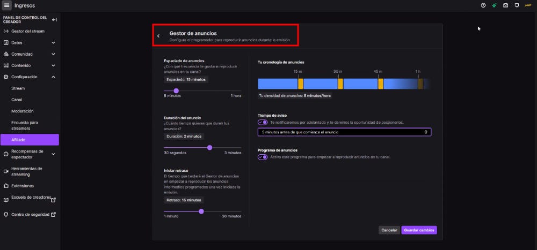Click the Configuración gear icon
Viewport: 537px width, 250px height.
(6, 77)
